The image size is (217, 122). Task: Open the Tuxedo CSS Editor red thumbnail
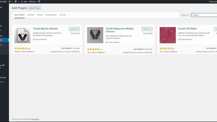click(167, 35)
